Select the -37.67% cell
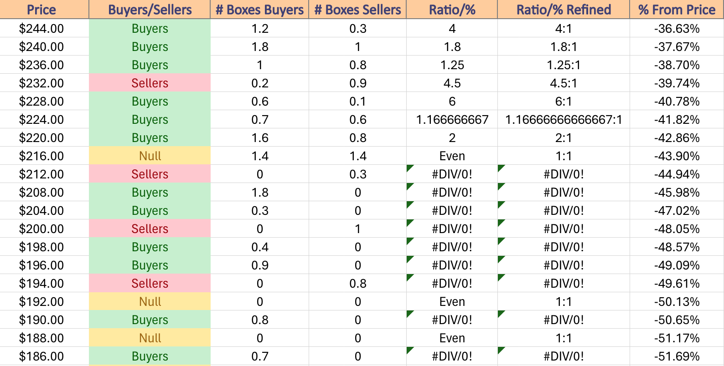This screenshot has height=366, width=724. (x=677, y=46)
